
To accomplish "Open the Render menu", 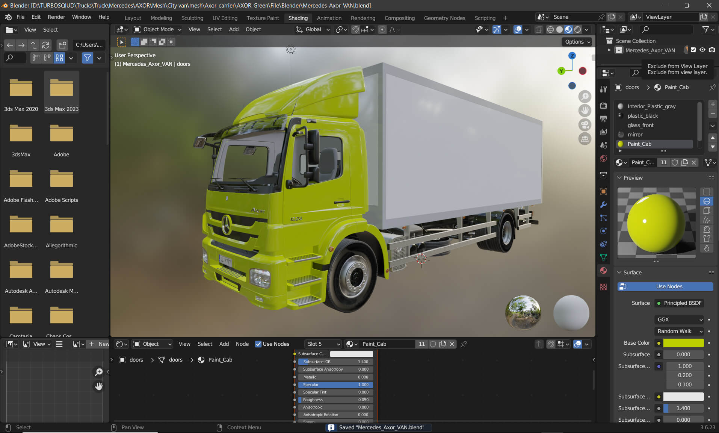I will [x=56, y=17].
